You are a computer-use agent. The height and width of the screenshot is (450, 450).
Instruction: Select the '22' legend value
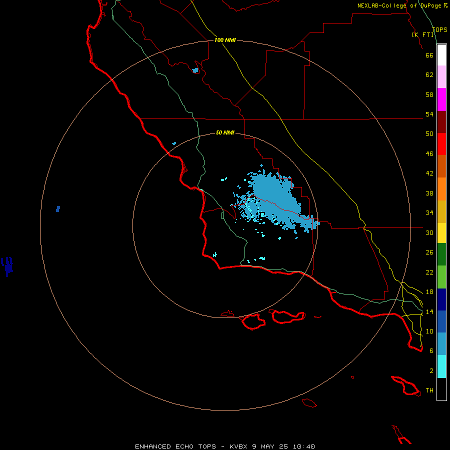click(x=429, y=272)
